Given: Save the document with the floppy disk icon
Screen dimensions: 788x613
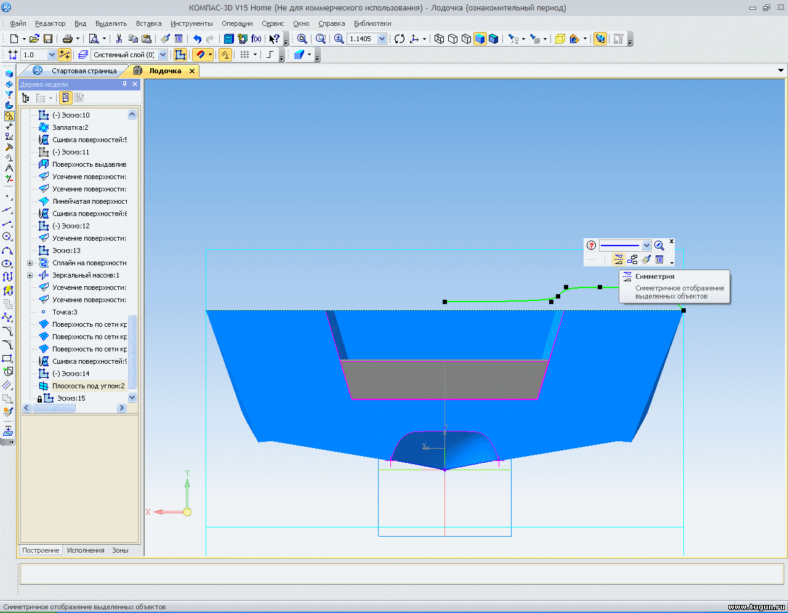Looking at the screenshot, I should point(48,39).
